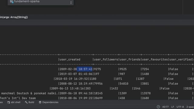This screenshot has height=109, width=194.
Task: Click the friends value 1071
Action: click(x=119, y=79)
